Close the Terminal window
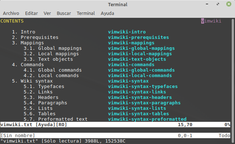The image size is (235, 144). (x=229, y=4)
